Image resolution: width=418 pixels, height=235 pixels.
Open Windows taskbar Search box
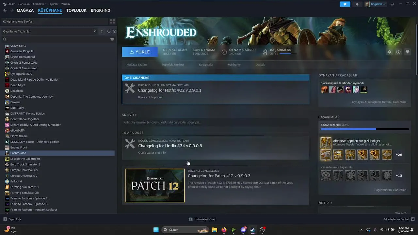tap(185, 230)
